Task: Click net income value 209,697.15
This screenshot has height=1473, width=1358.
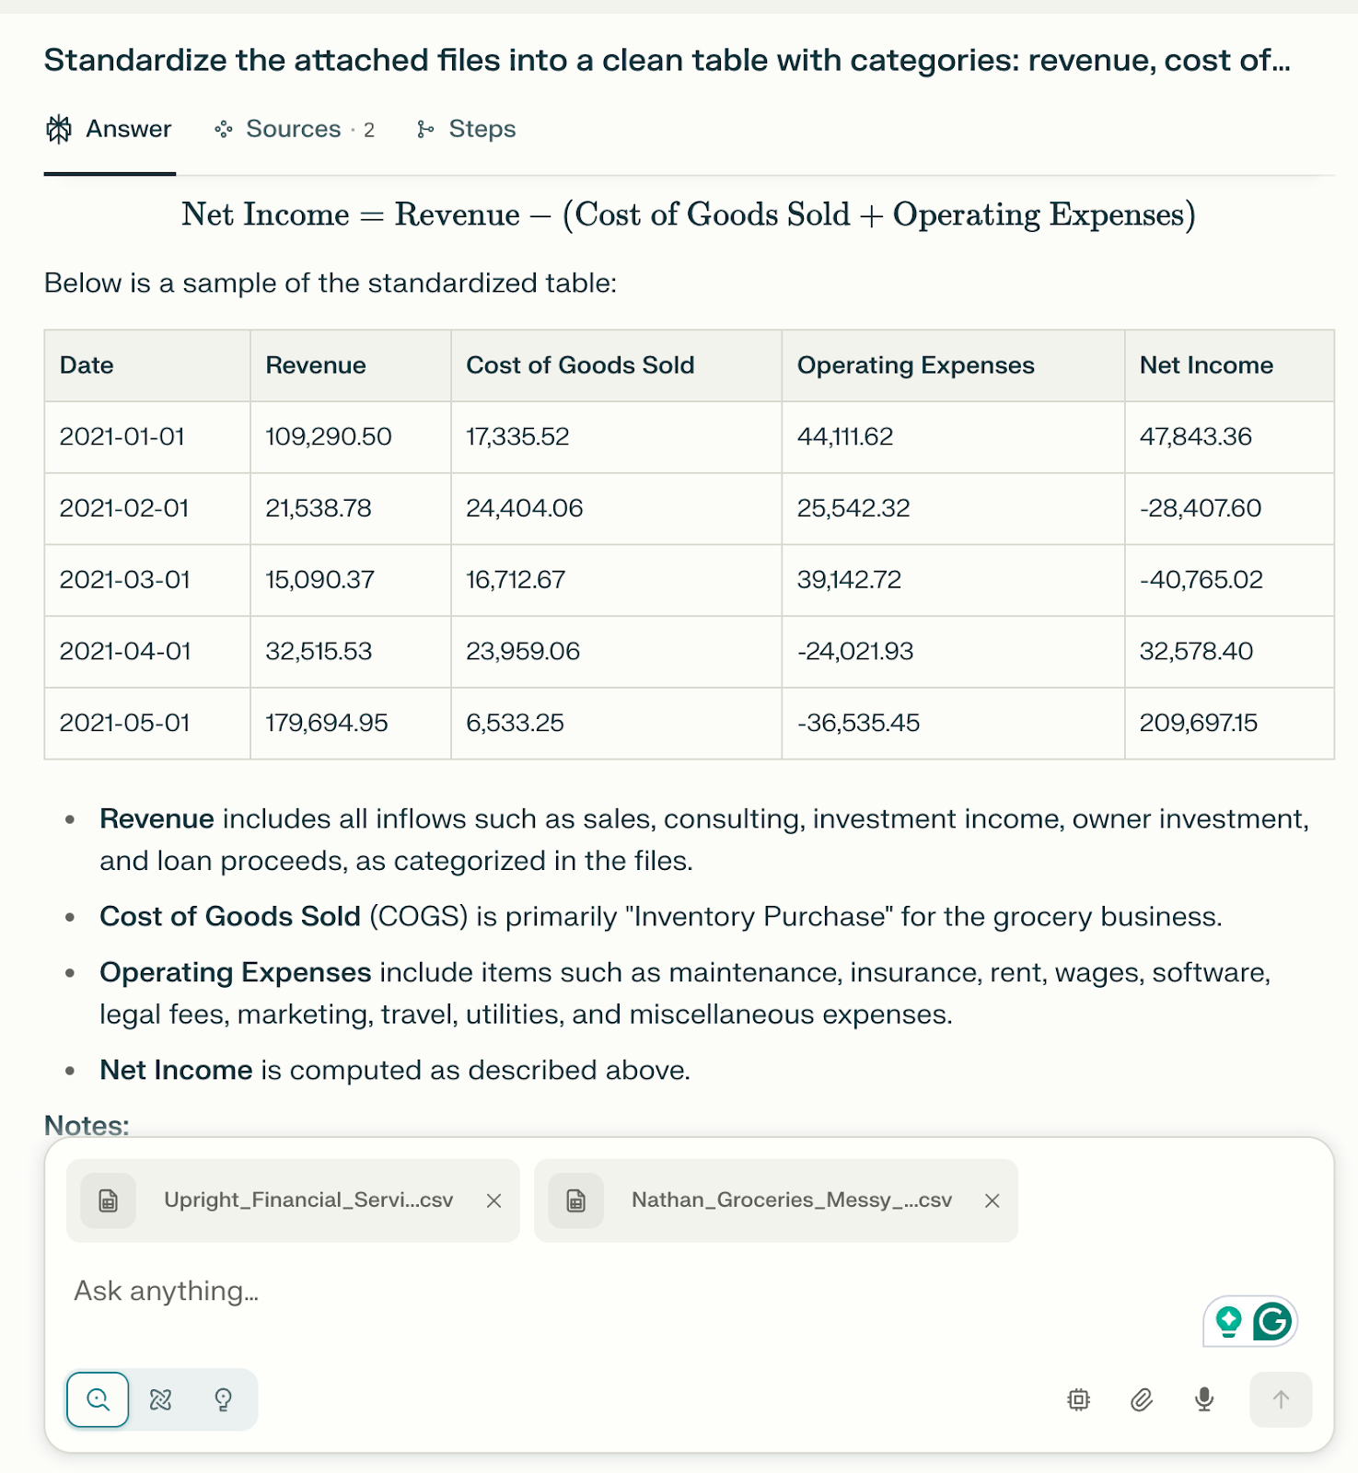Action: [1199, 723]
